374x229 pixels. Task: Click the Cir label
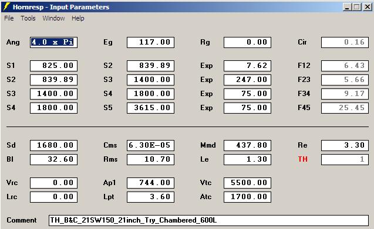[x=302, y=42]
